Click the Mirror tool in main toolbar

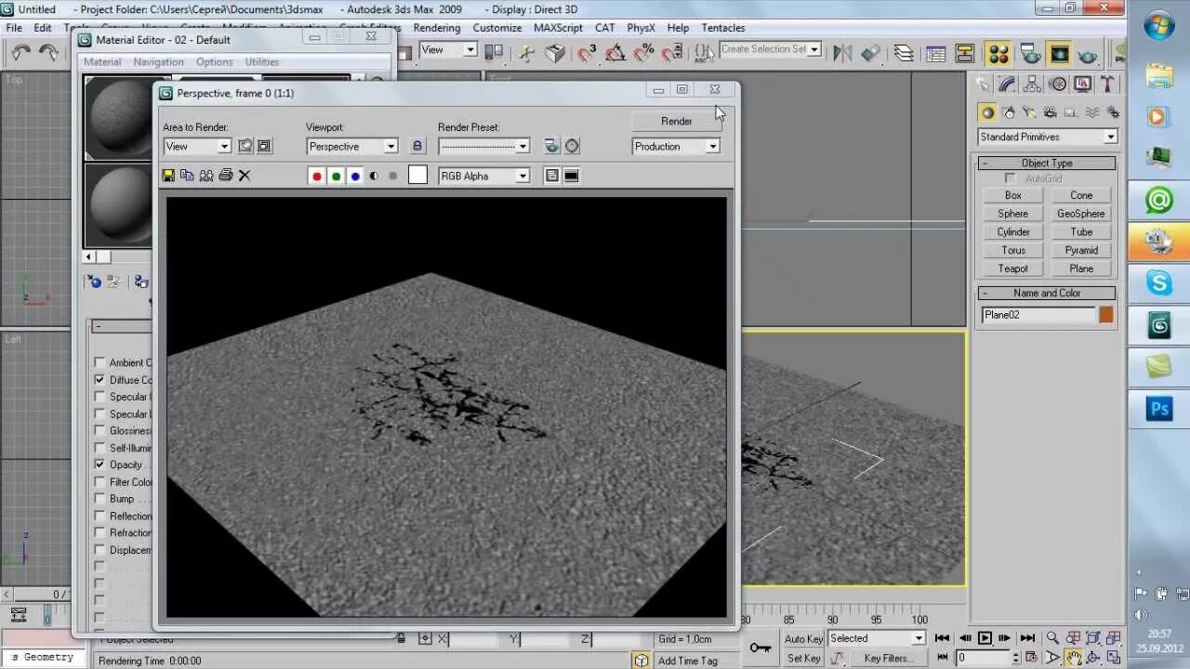(842, 54)
